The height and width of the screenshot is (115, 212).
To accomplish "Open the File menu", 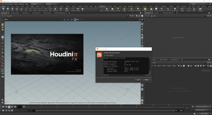I will tap(3, 4).
